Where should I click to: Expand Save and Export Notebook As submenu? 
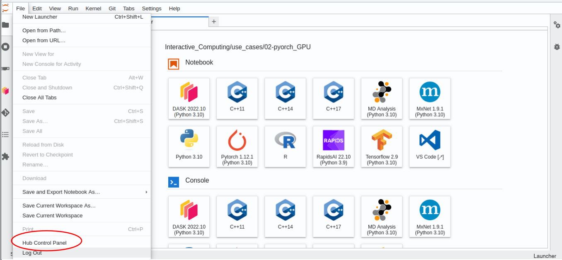pos(82,192)
